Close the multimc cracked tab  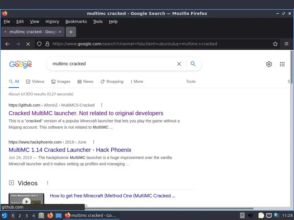[x=60, y=32]
